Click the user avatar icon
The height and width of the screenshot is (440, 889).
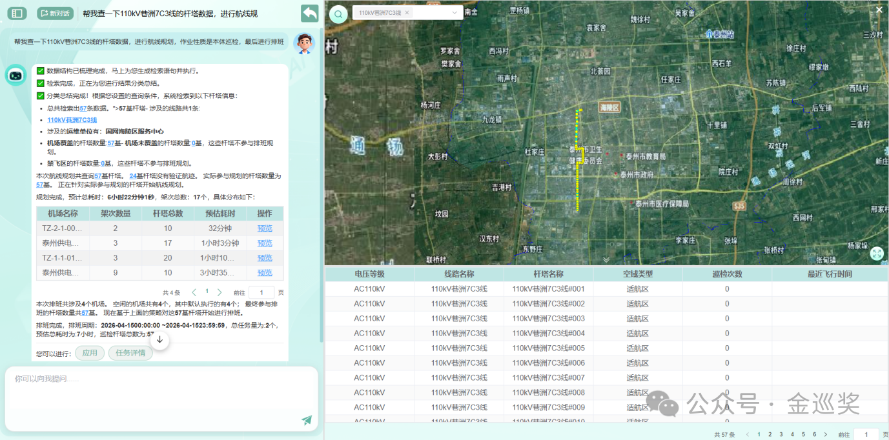303,43
